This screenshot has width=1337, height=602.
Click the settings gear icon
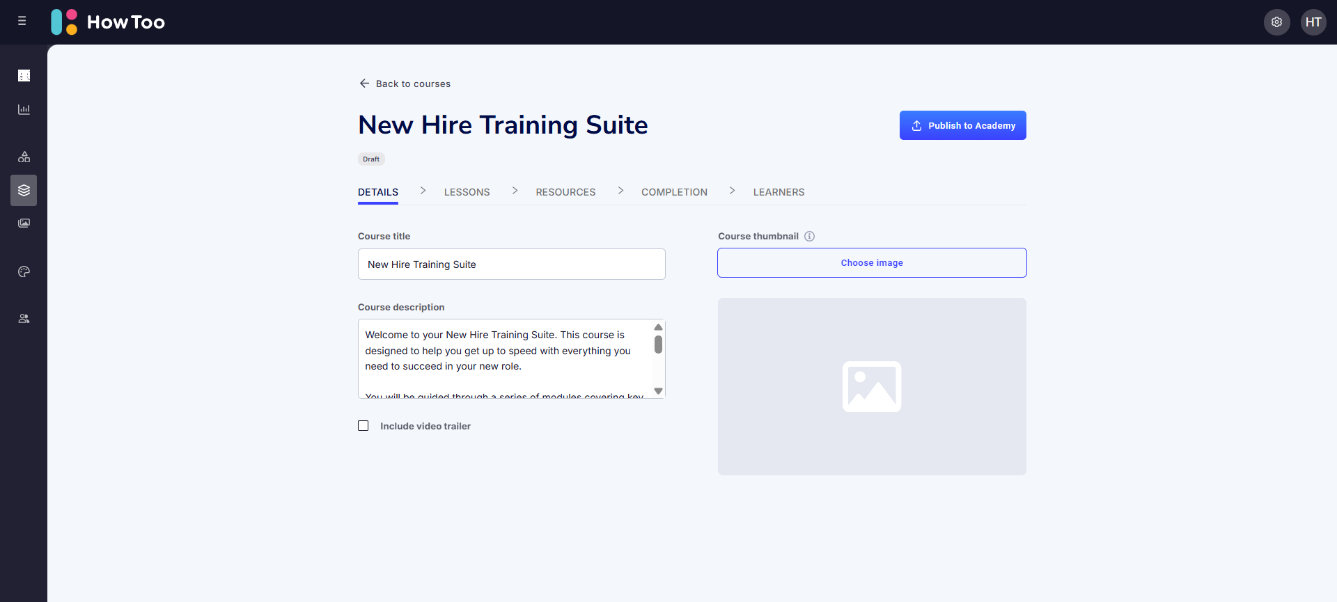pos(1276,22)
